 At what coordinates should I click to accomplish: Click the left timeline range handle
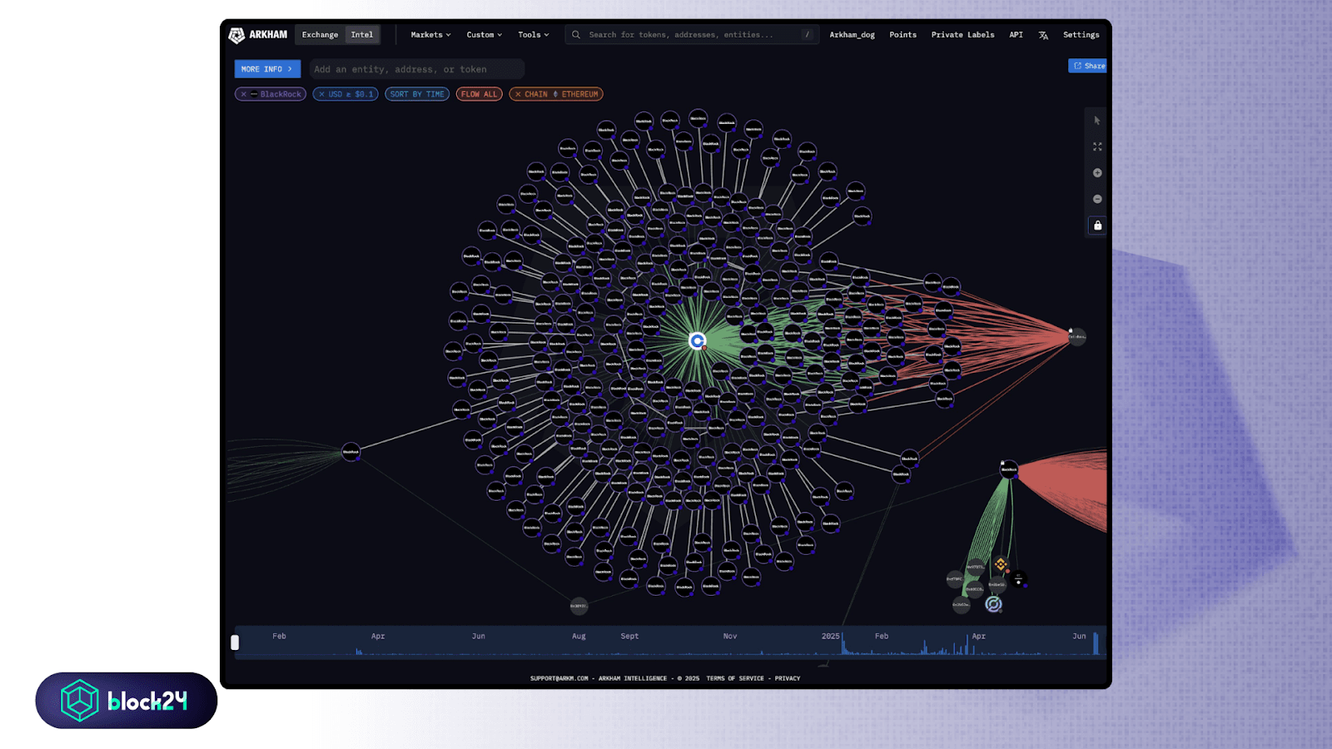click(235, 642)
